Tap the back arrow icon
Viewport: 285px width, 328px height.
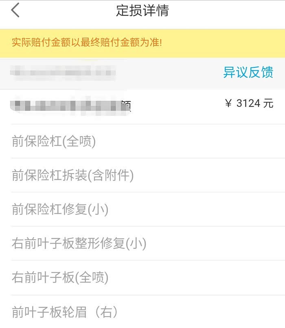[x=15, y=11]
